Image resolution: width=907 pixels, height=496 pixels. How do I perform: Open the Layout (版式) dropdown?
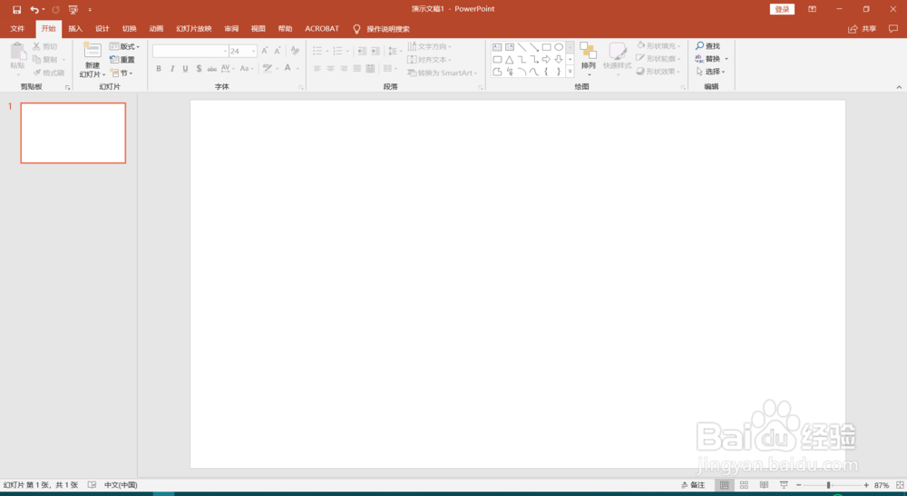click(x=125, y=46)
